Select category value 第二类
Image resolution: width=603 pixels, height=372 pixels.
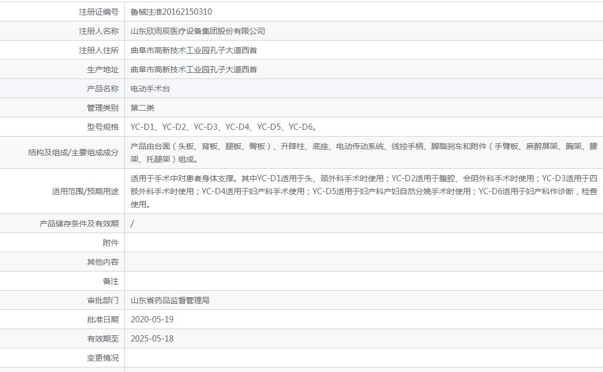142,108
